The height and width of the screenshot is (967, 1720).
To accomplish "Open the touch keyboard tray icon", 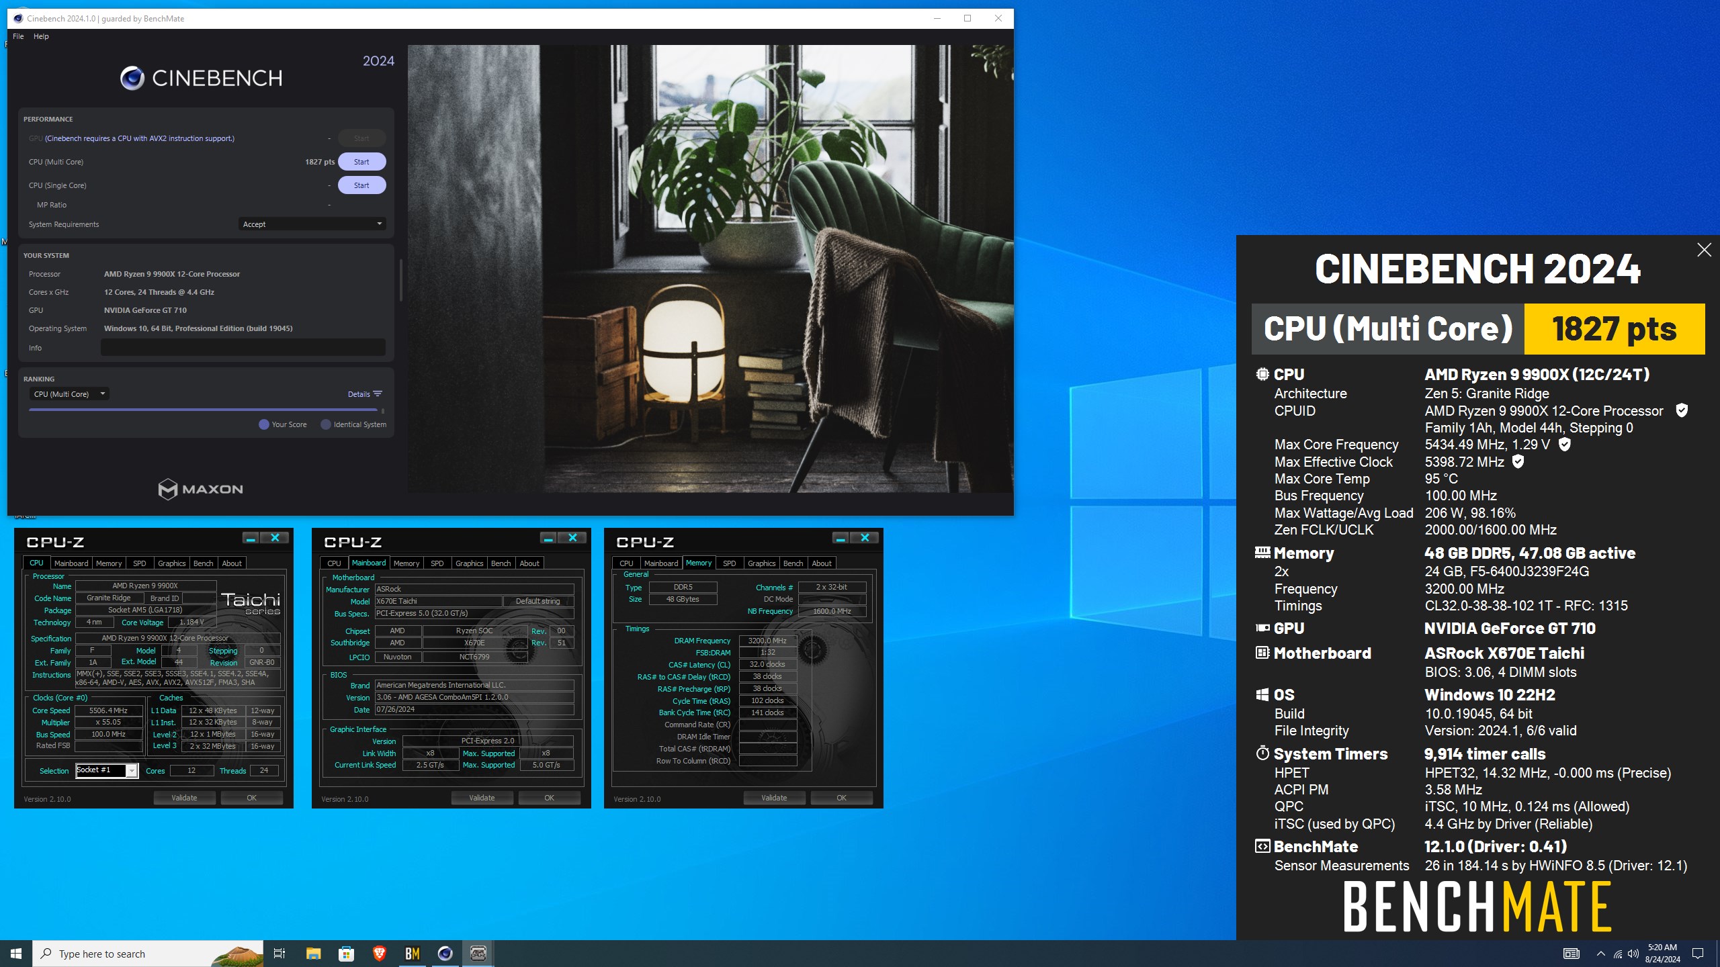I will point(1571,954).
